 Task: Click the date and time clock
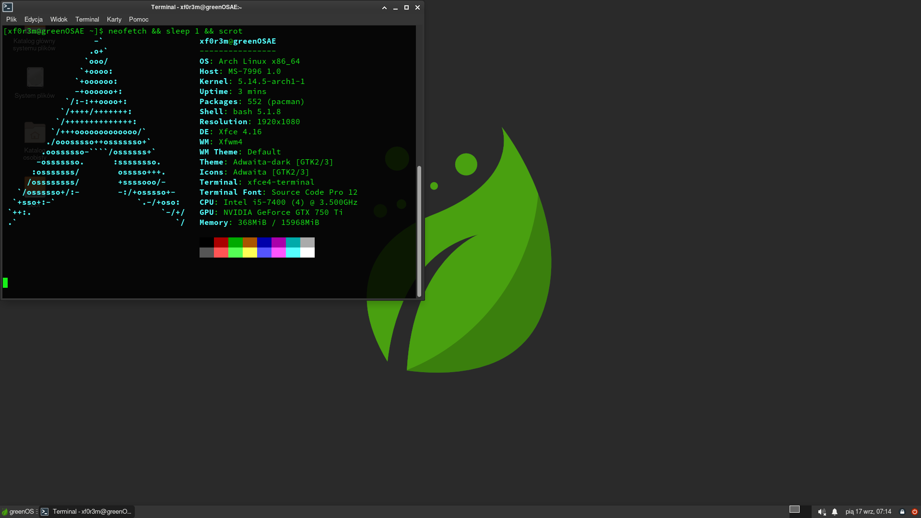pyautogui.click(x=868, y=512)
